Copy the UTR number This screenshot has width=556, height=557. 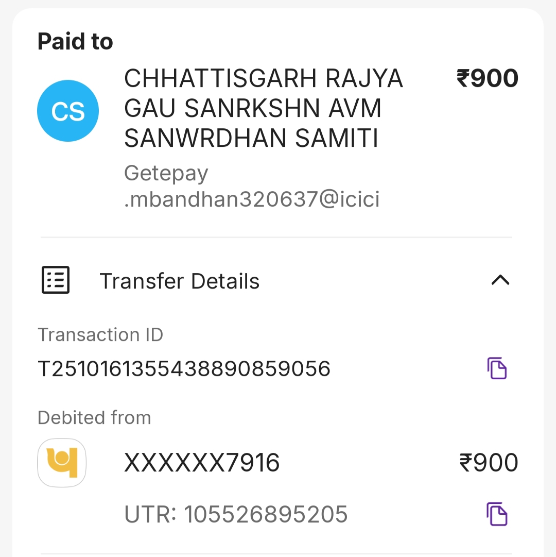point(497,514)
